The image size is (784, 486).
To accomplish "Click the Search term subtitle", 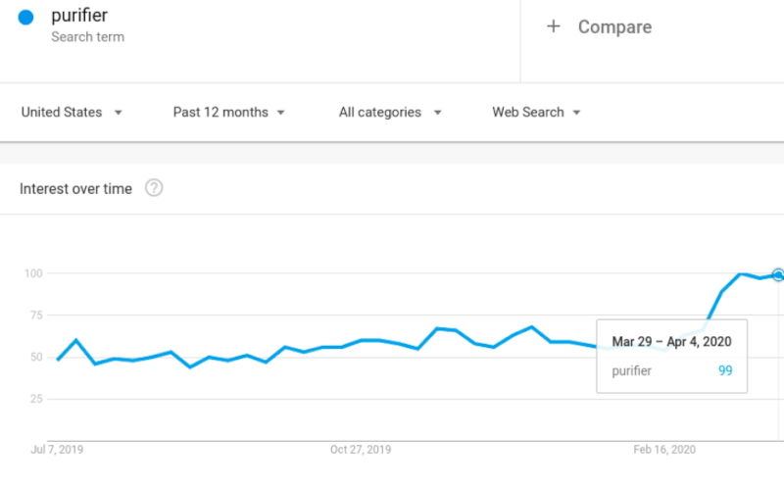I will pos(87,37).
